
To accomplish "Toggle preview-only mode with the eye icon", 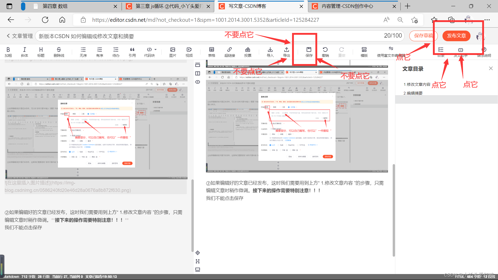I will point(198,82).
